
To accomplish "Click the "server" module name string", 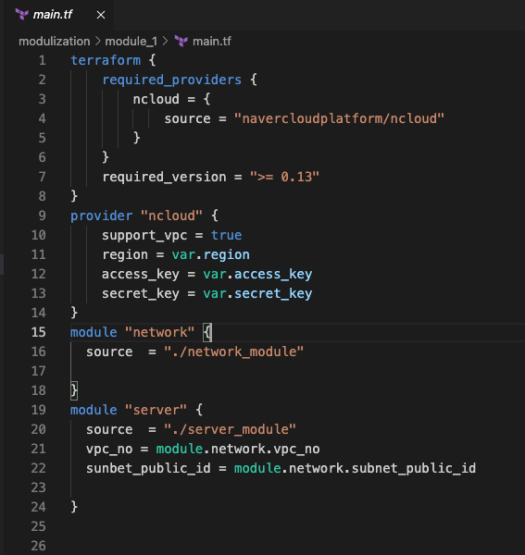I will 156,410.
